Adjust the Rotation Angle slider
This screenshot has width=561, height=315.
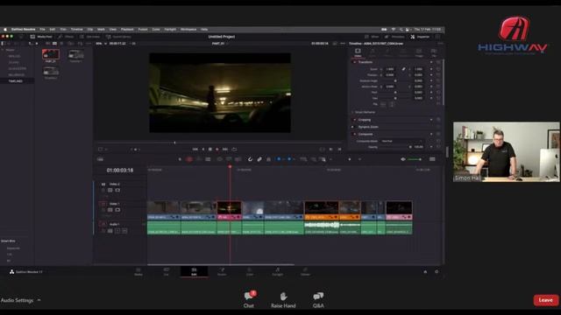pos(395,80)
